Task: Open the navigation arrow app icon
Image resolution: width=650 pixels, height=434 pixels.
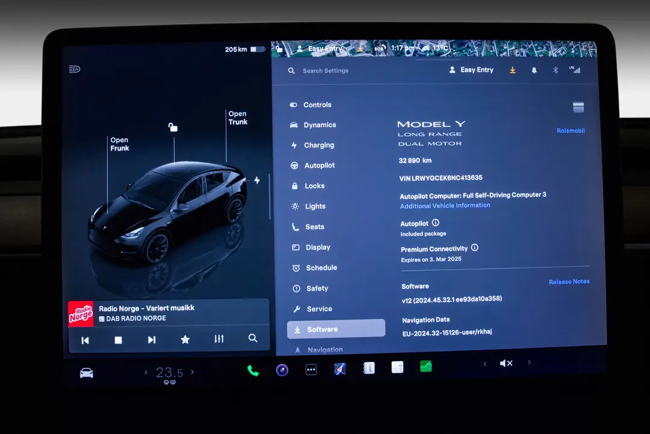Action: (340, 368)
